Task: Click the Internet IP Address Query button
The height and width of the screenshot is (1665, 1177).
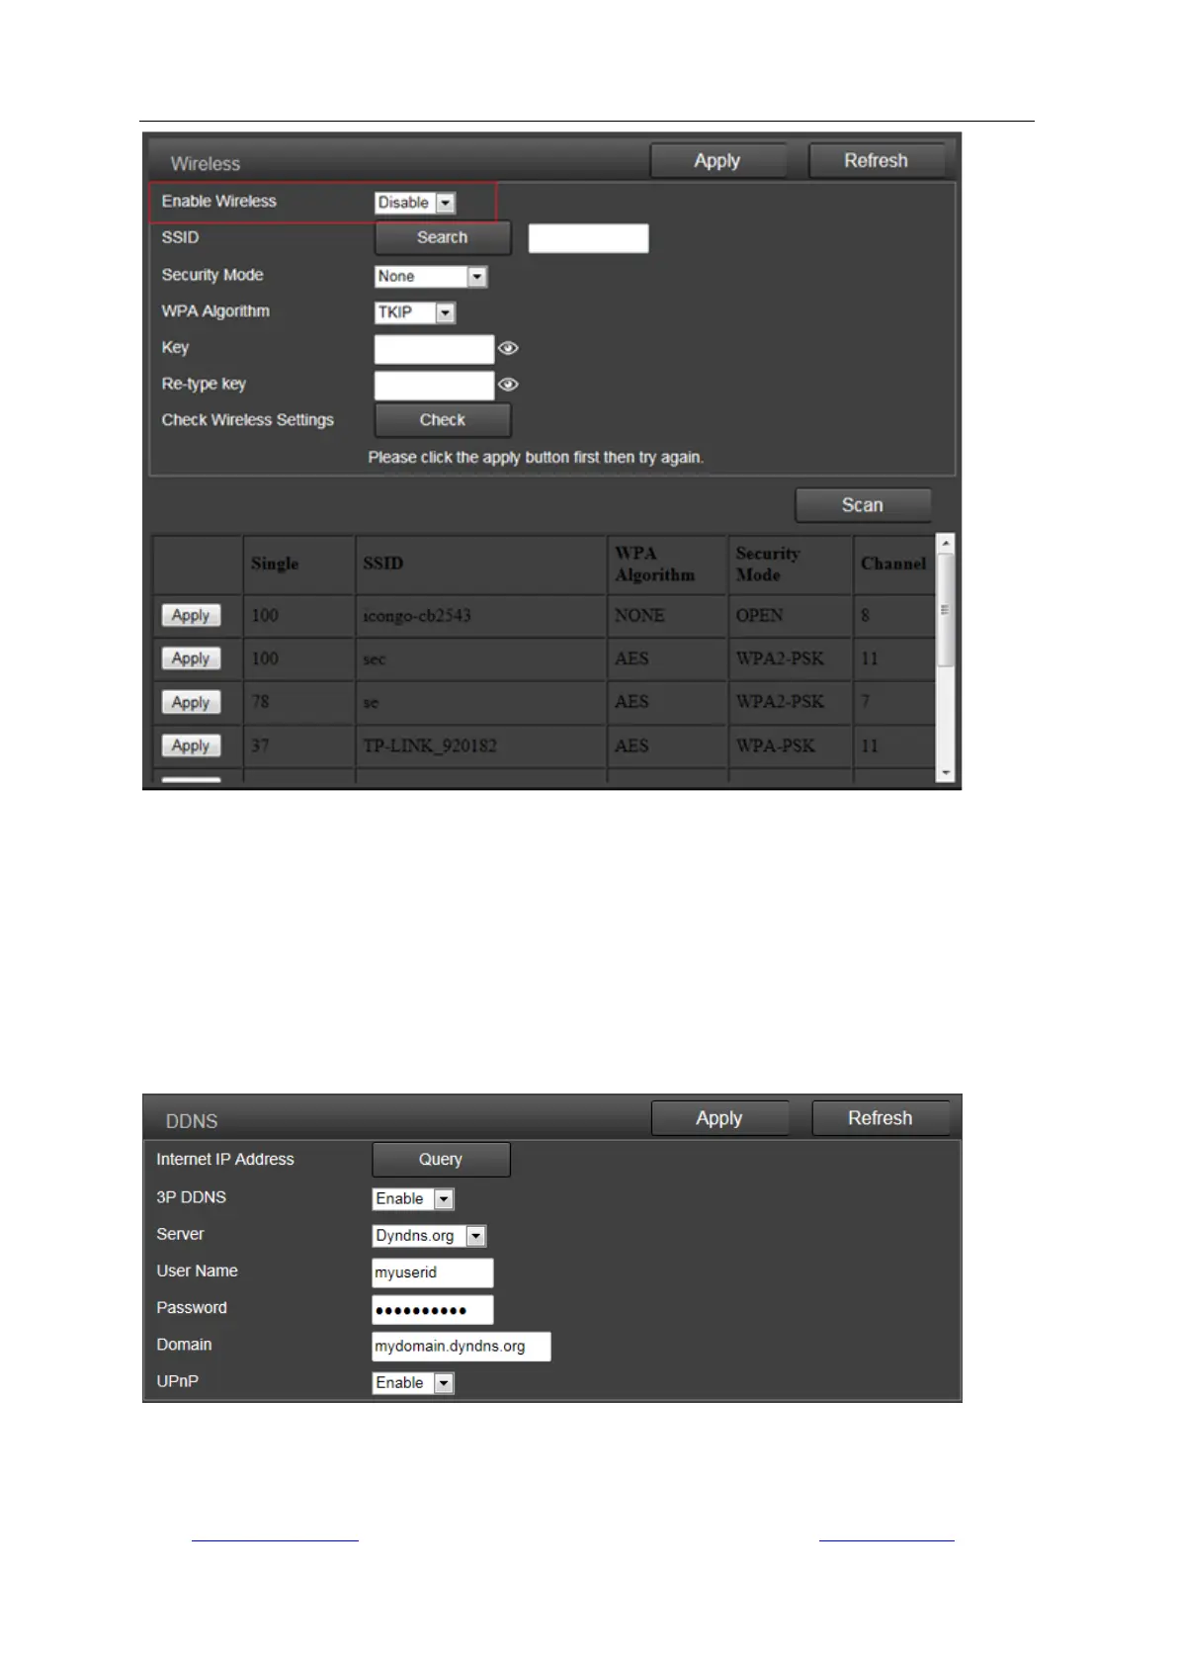Action: tap(441, 1160)
